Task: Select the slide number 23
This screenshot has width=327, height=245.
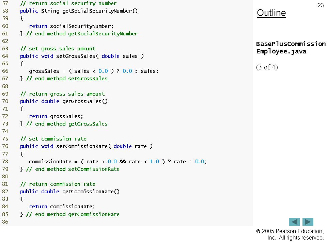Action: pyautogui.click(x=321, y=5)
